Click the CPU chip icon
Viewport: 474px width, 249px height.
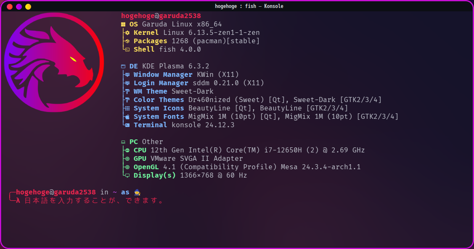[127, 150]
